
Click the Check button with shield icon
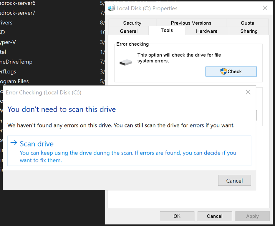tap(231, 72)
